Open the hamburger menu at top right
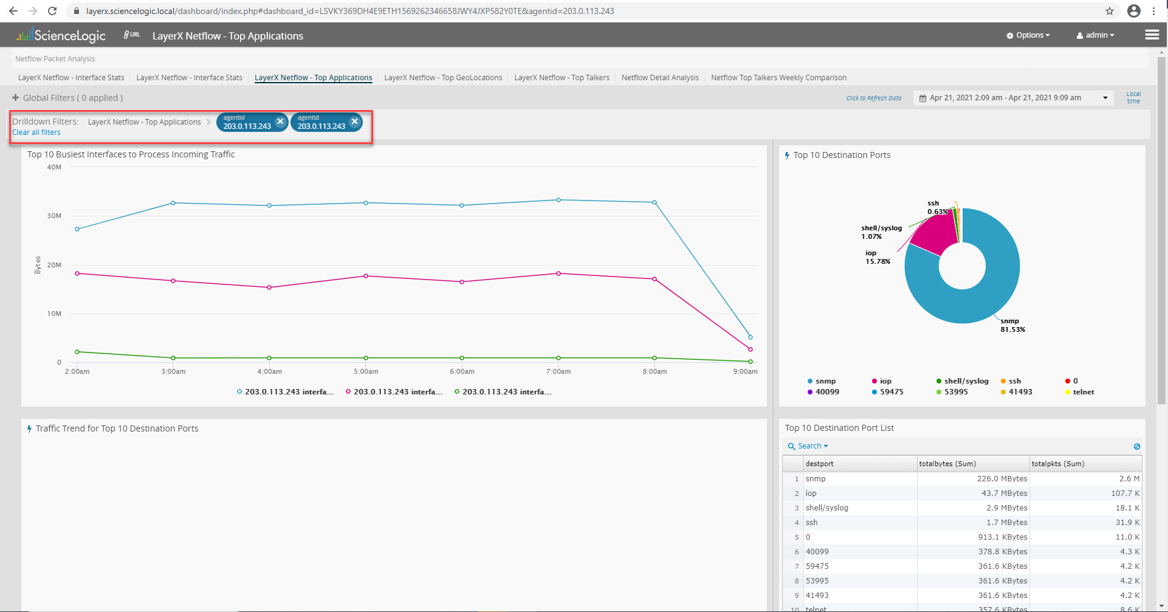Screen dimensions: 1168x612 [1152, 35]
